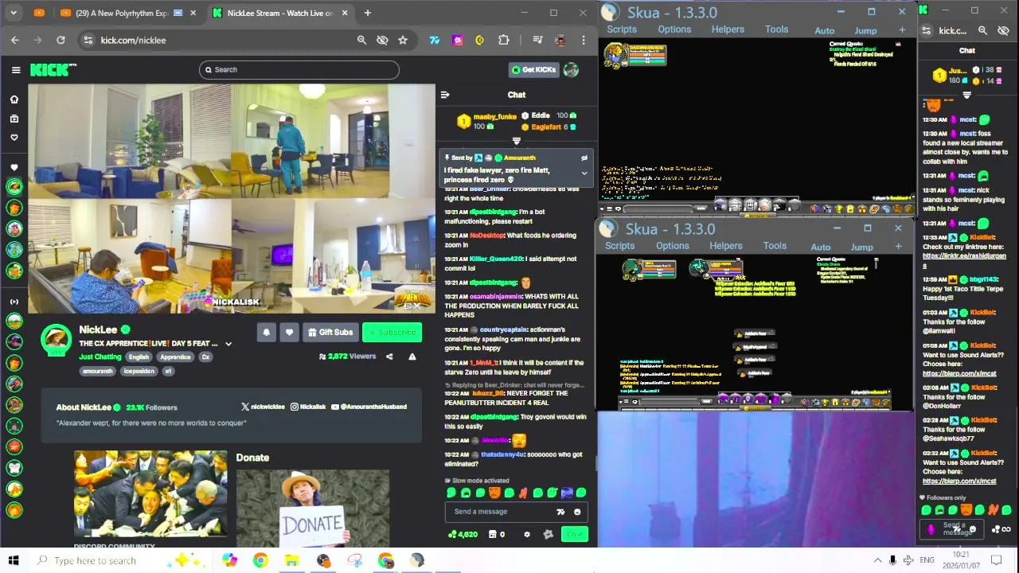Open Chrome media control icon
The height and width of the screenshot is (573, 1019).
click(537, 40)
